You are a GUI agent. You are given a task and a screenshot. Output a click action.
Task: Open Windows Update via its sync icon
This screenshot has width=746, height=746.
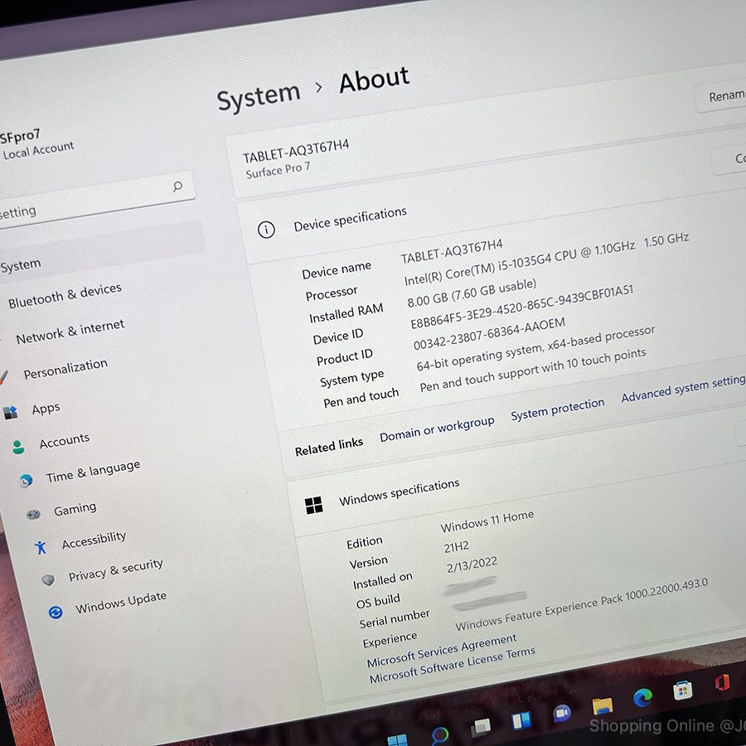[x=56, y=612]
